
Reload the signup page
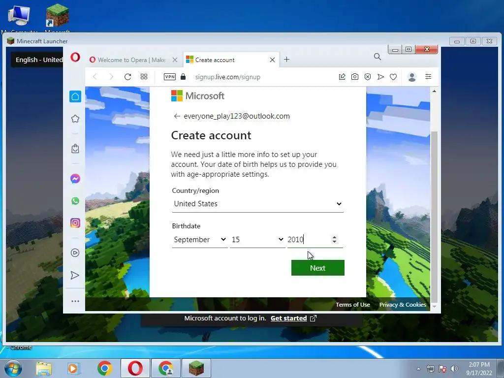point(127,77)
